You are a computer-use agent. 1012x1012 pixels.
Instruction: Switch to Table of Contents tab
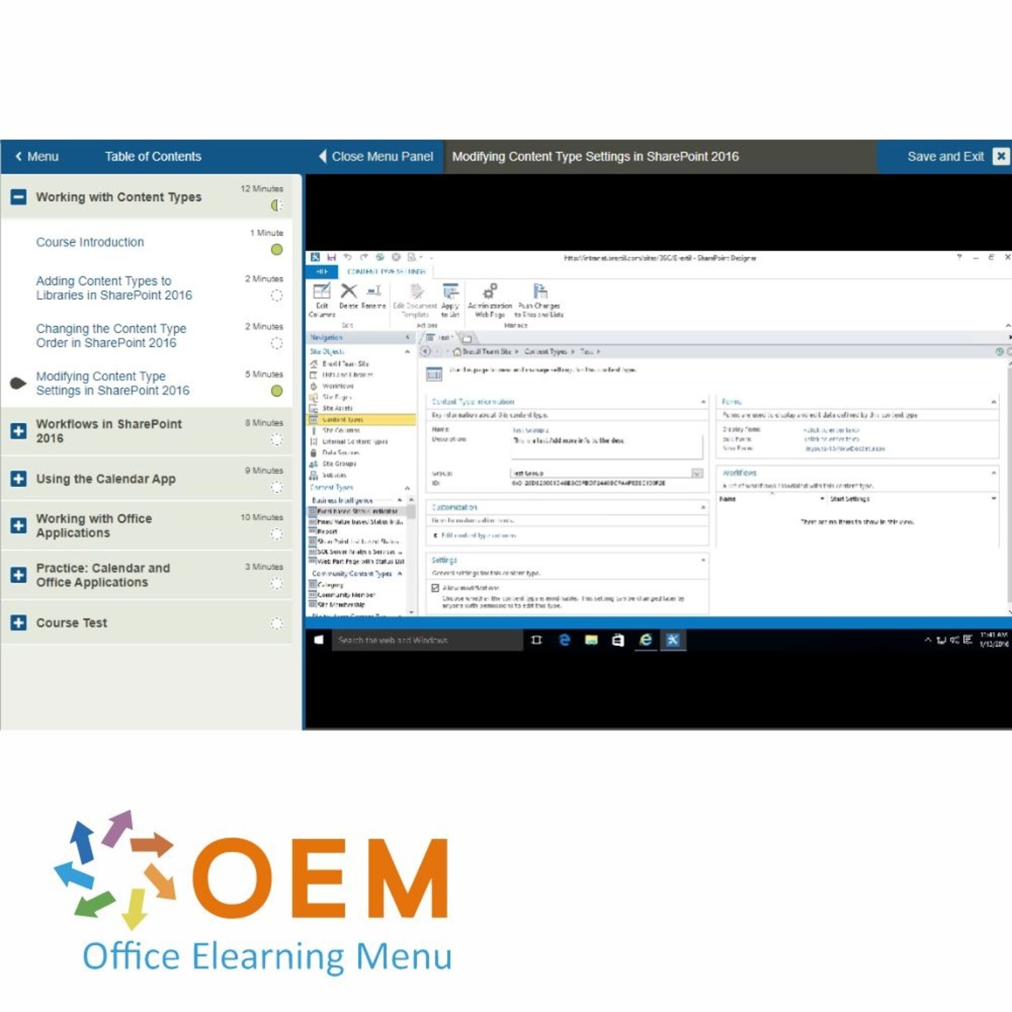pyautogui.click(x=153, y=156)
